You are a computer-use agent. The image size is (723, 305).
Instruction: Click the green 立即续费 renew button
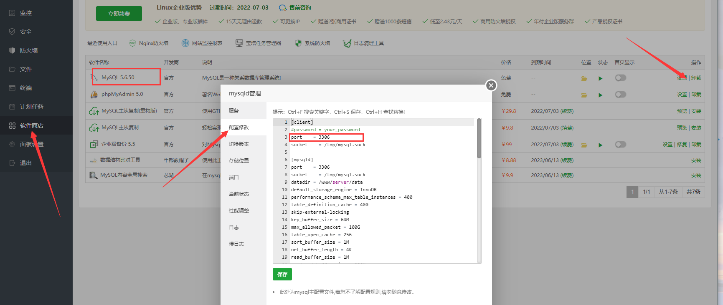click(119, 13)
